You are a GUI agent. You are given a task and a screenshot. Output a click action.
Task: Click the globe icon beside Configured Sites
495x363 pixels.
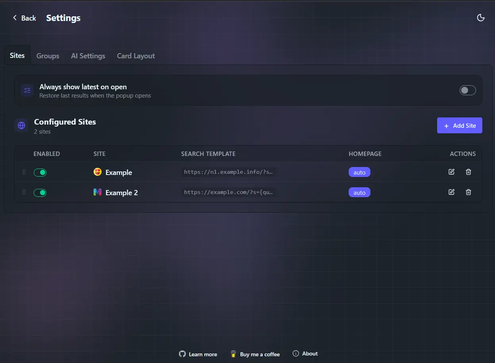21,125
